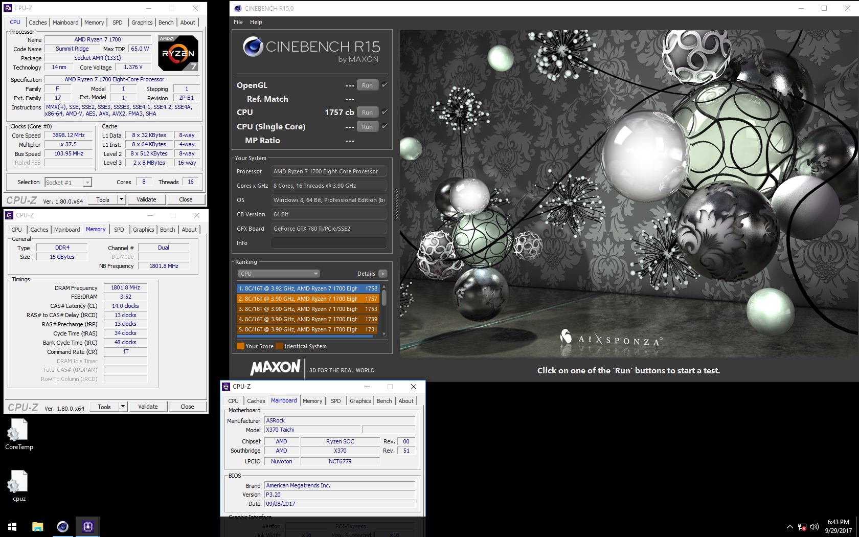Click the Ryzen 7 logo in CPU-Z
This screenshot has width=859, height=537.
coord(178,53)
